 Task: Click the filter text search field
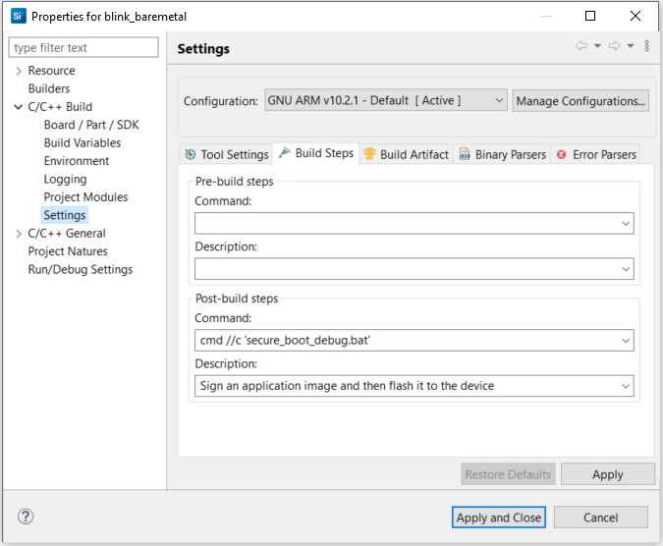coord(83,47)
